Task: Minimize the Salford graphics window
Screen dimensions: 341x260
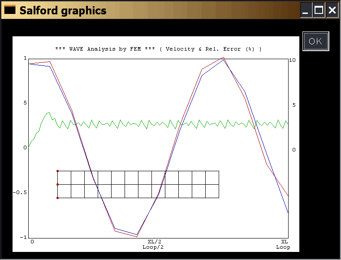Action: pyautogui.click(x=306, y=10)
